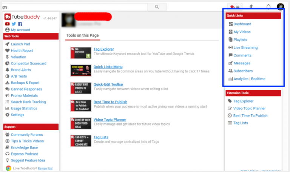Open Video Topic Planner under Extension Tools
290x172 pixels.
click(249, 109)
